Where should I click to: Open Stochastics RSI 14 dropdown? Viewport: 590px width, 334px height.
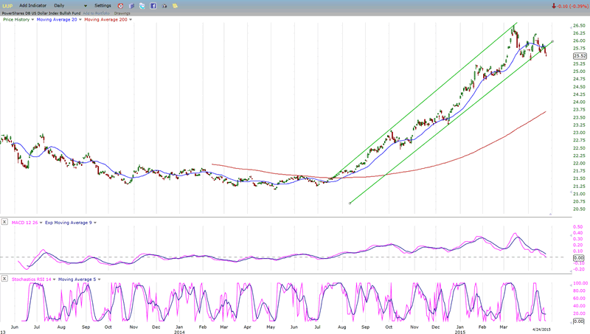55,279
